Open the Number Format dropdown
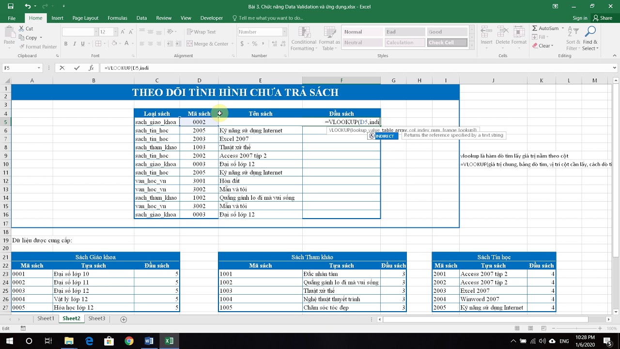 [284, 32]
